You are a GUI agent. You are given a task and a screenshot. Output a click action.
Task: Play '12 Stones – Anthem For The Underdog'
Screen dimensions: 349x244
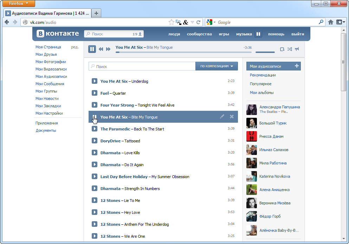(x=95, y=224)
